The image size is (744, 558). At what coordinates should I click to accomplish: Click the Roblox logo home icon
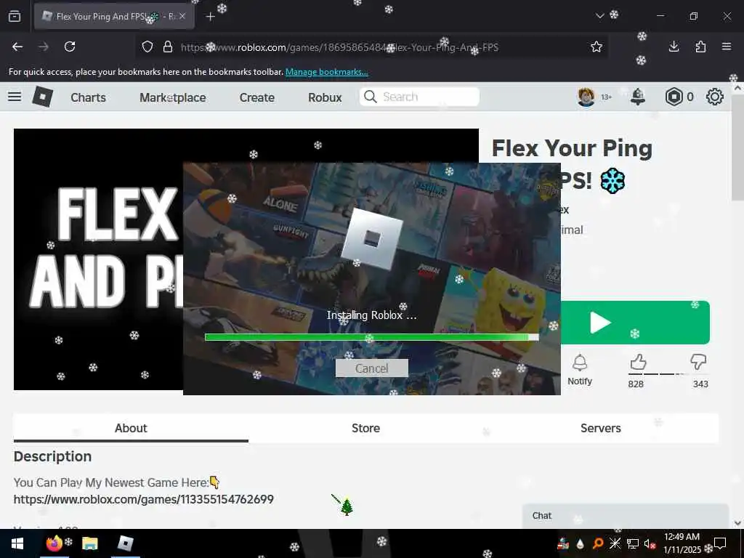tap(43, 97)
